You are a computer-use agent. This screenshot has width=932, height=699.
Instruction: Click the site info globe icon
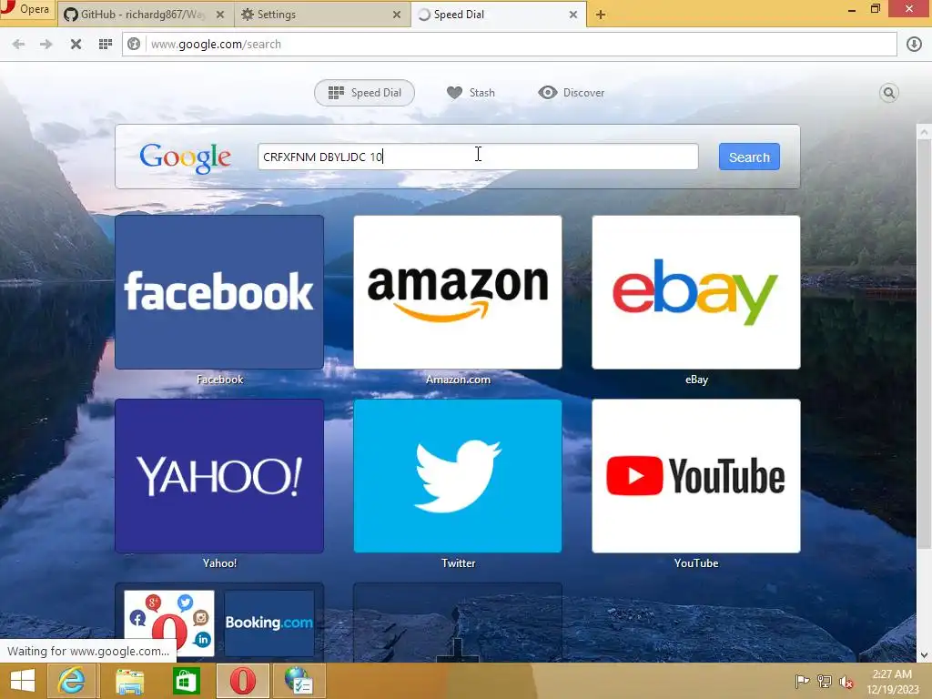coord(134,44)
